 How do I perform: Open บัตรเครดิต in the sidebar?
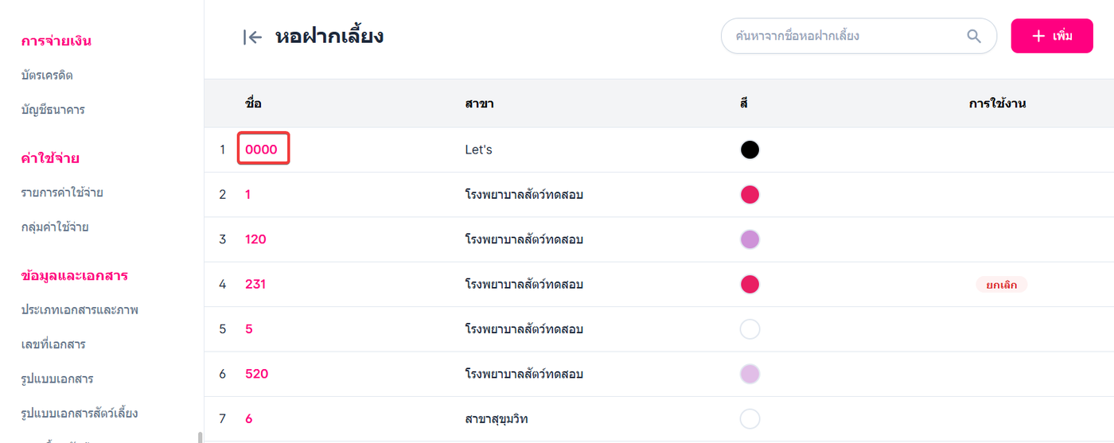(48, 76)
